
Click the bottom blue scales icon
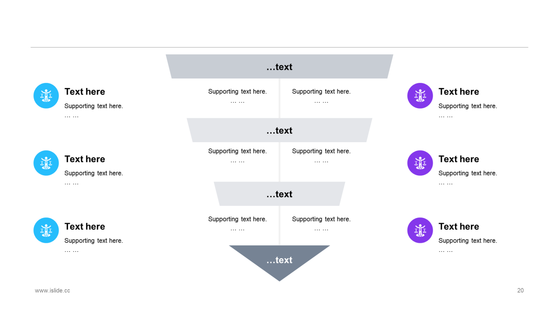coord(46,230)
